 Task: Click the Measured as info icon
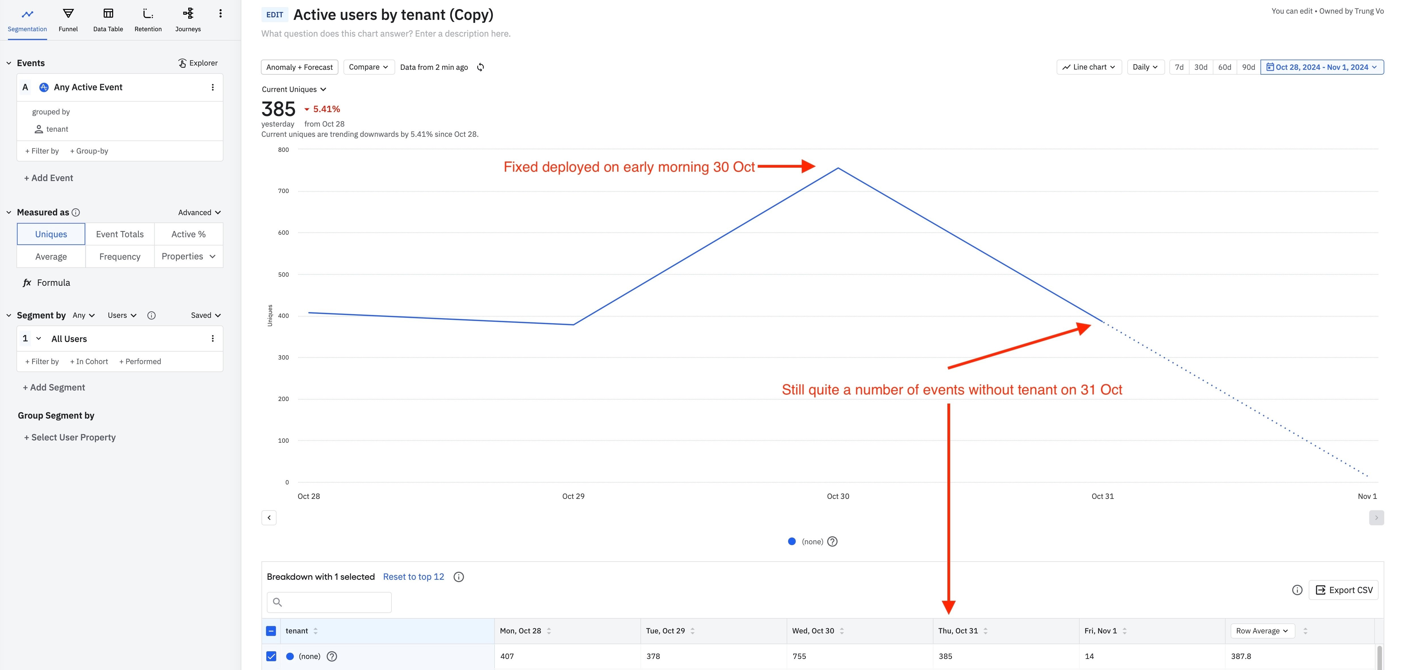tap(76, 212)
